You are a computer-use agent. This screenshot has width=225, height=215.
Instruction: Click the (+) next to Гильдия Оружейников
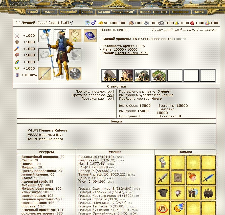pos(135,213)
